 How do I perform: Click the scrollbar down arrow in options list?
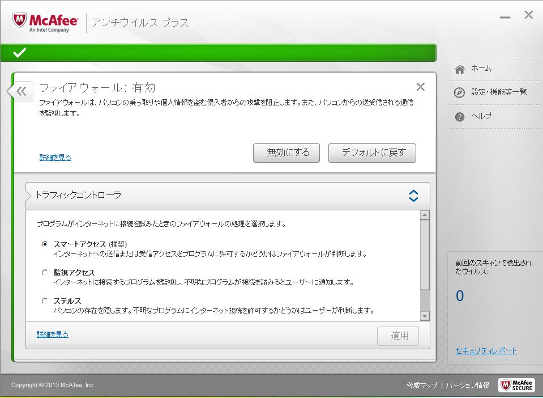coord(425,316)
